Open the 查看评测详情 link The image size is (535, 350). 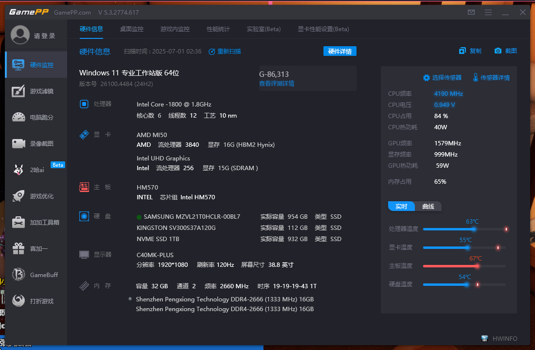coord(277,84)
